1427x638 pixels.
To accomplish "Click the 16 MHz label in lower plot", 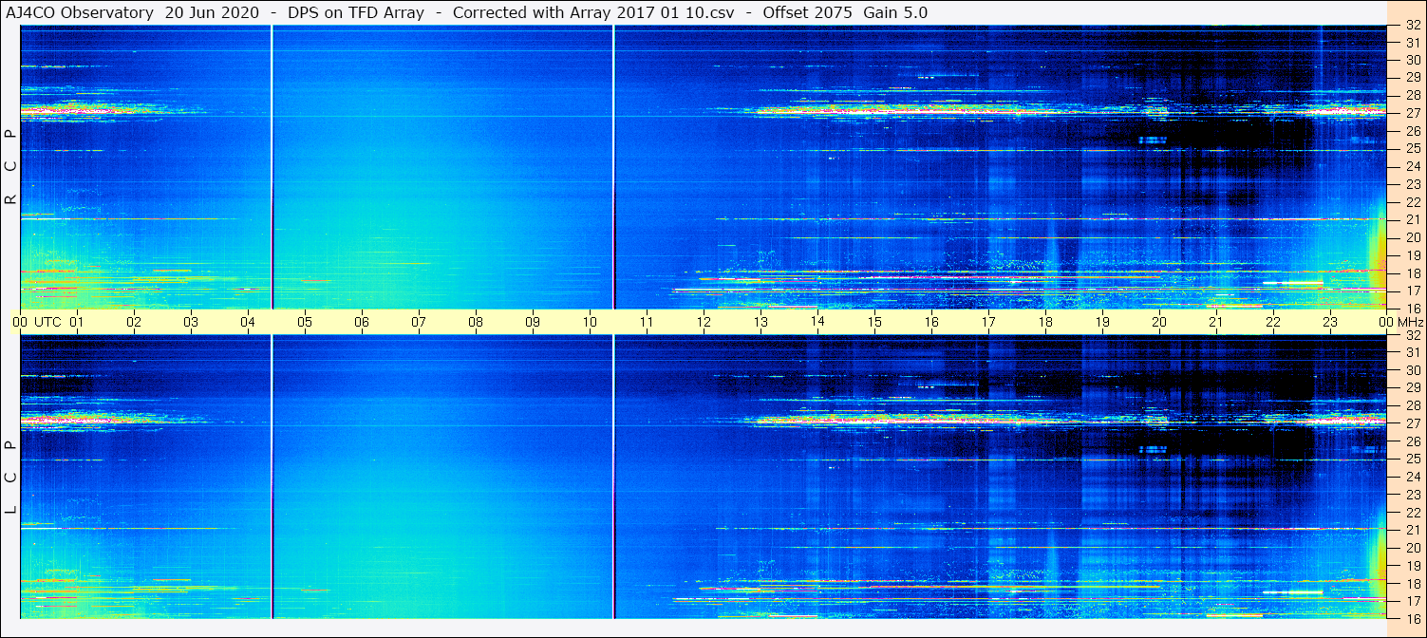I will [1412, 618].
